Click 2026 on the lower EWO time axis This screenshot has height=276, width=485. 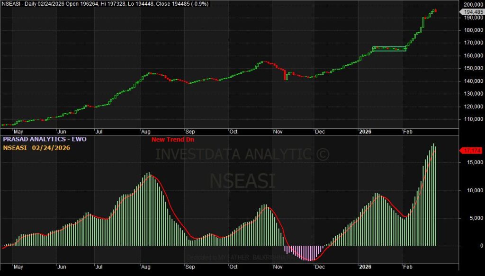click(365, 267)
